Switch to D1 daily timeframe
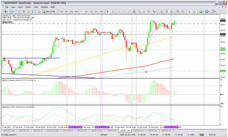 tap(91, 11)
